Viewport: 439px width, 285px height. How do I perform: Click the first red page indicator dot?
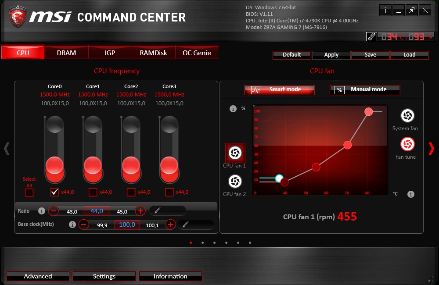[x=191, y=243]
